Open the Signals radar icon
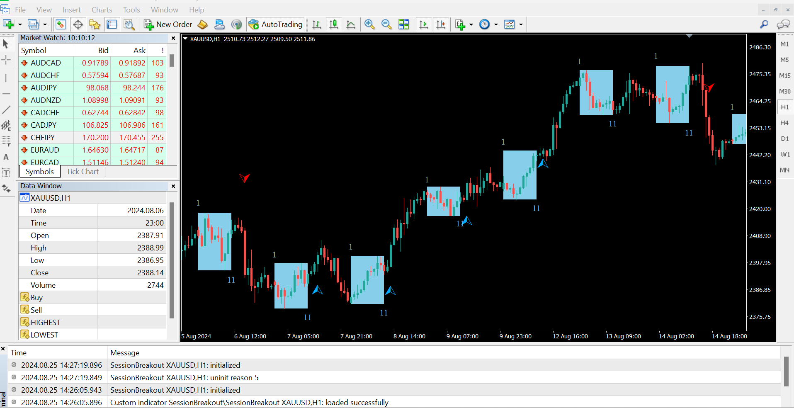 tap(236, 24)
